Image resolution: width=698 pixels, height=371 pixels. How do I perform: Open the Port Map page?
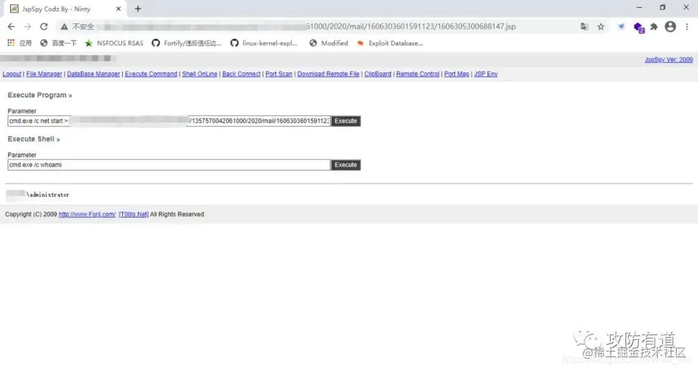(x=457, y=74)
